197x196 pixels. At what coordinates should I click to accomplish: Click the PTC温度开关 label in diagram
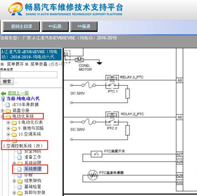[114, 151]
